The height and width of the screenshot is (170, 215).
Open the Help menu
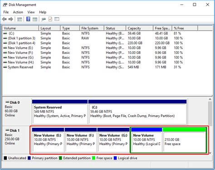(43, 12)
